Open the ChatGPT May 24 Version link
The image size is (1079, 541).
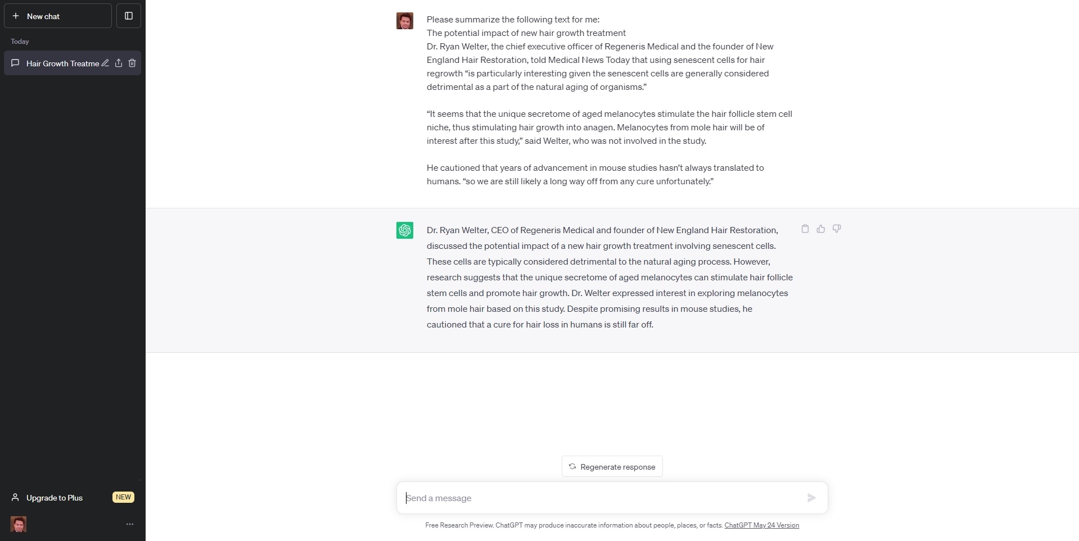pyautogui.click(x=761, y=525)
